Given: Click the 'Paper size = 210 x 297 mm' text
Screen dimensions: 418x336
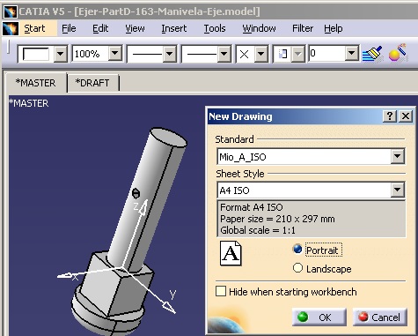Looking at the screenshot, I should pyautogui.click(x=277, y=219).
